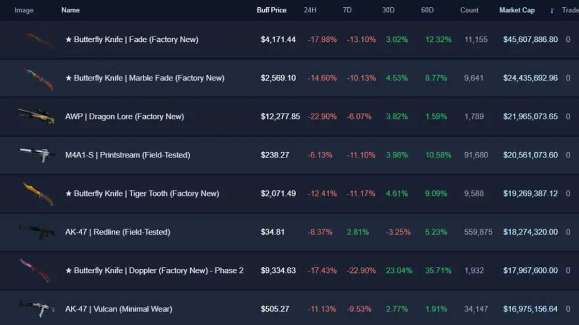
Task: Click the 4.61% 30D change
Action: [397, 193]
